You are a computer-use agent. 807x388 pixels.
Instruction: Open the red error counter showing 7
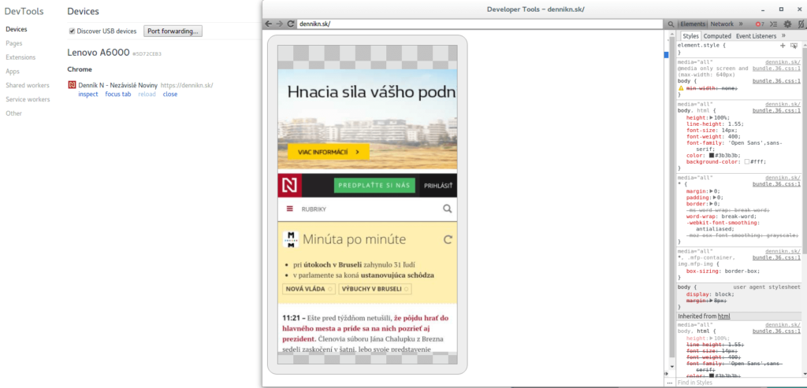click(761, 24)
